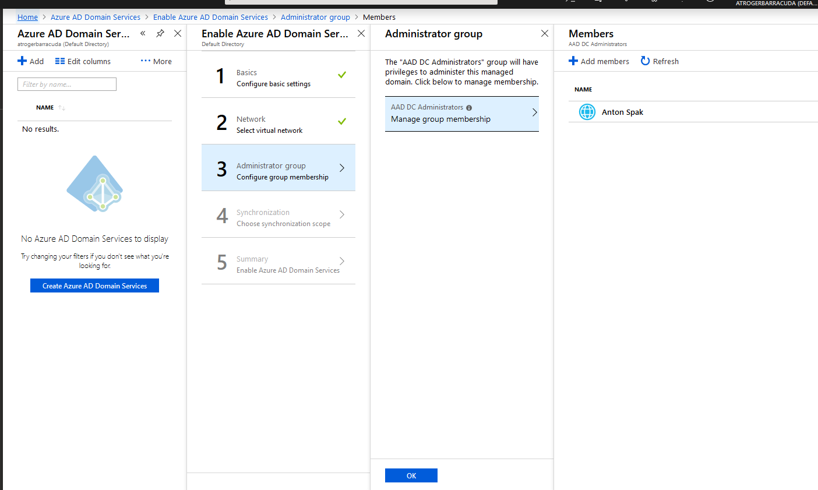Open Enable Azure AD Domain Services breadcrumb
This screenshot has width=818, height=490.
pos(210,17)
